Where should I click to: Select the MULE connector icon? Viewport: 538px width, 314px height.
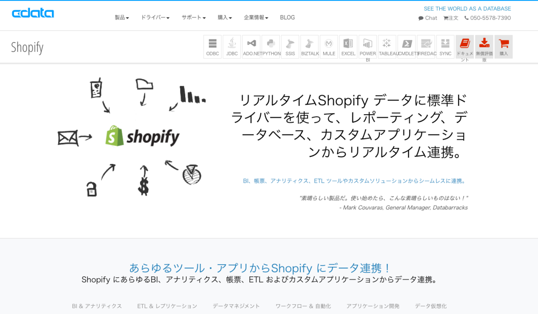click(x=329, y=46)
